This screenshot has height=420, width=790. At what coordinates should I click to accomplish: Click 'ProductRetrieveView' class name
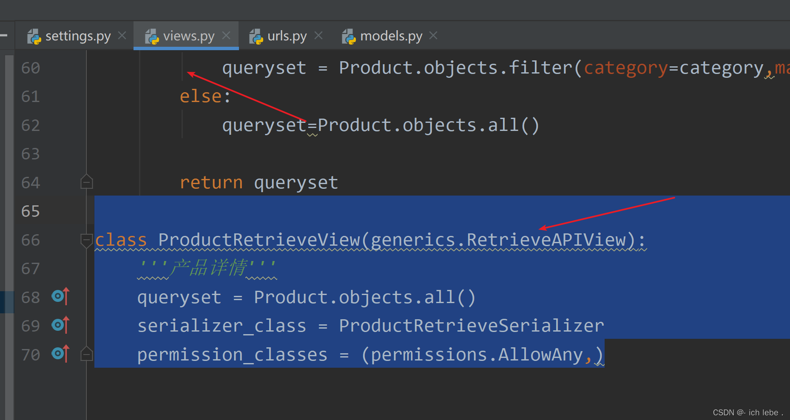click(259, 240)
